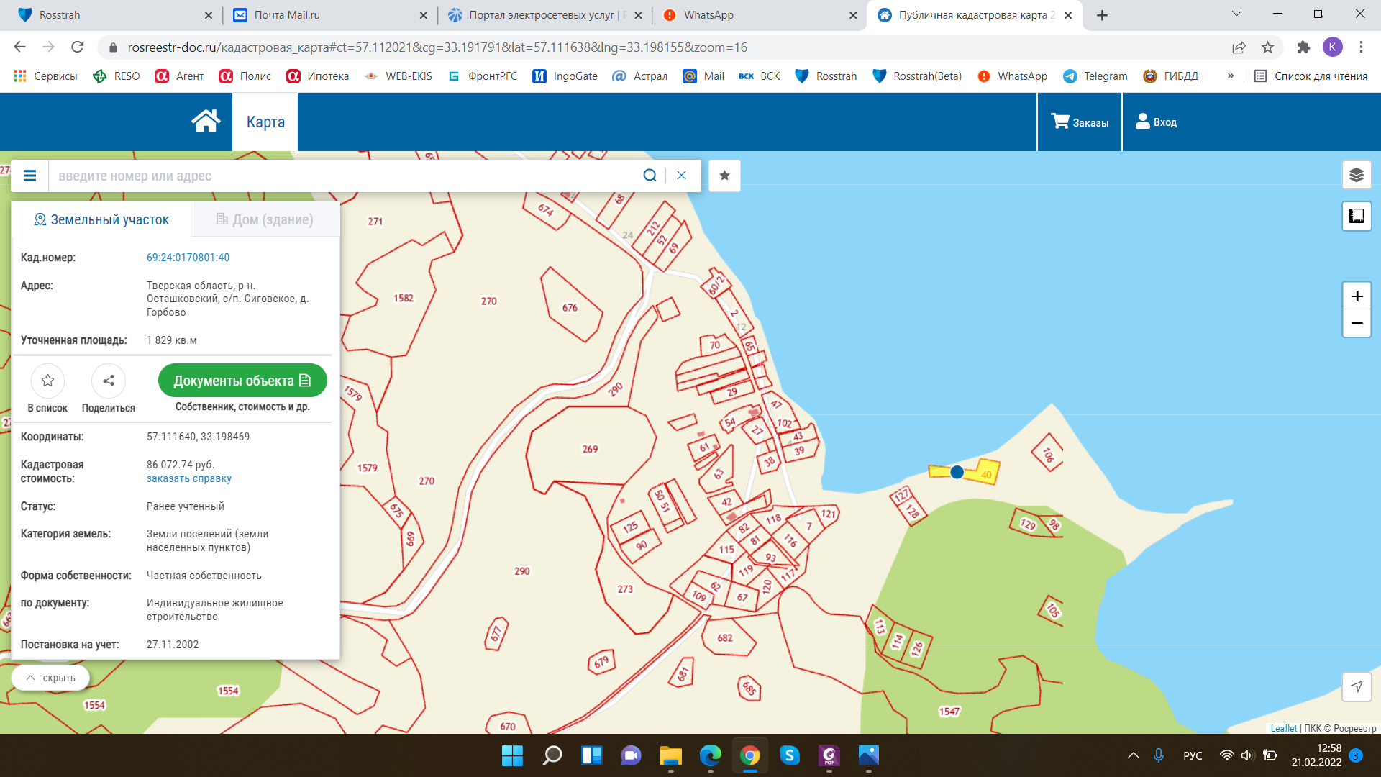The width and height of the screenshot is (1381, 777).
Task: Click green Документы объекта button
Action: point(242,381)
